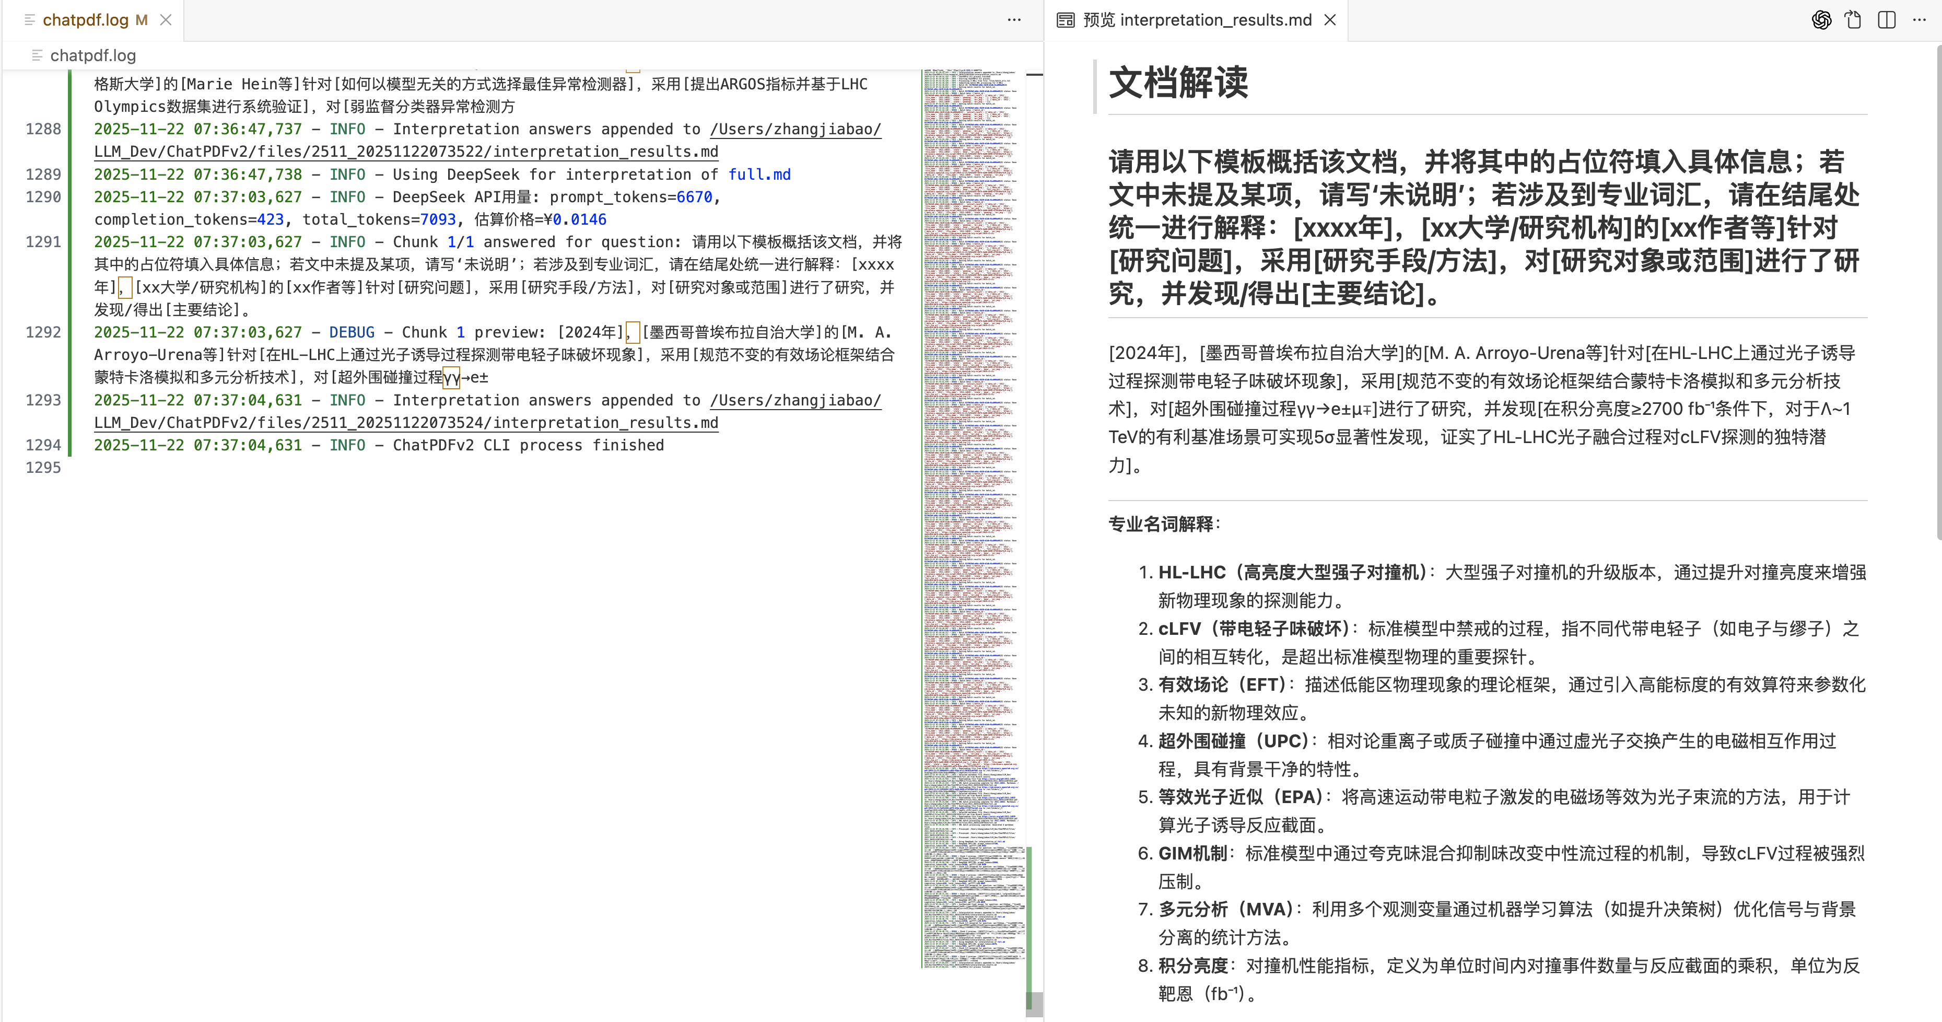Click the Show Source file icon
Image resolution: width=1942 pixels, height=1022 pixels.
(1853, 20)
